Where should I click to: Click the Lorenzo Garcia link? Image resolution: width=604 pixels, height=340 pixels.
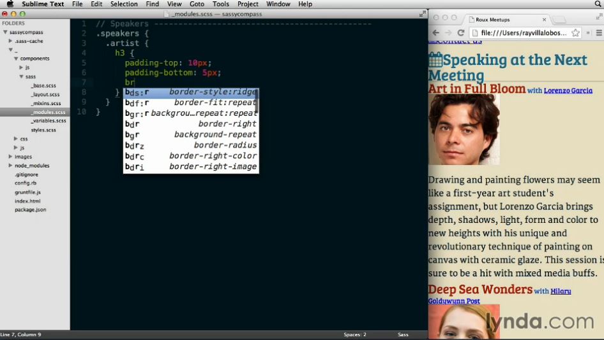568,90
